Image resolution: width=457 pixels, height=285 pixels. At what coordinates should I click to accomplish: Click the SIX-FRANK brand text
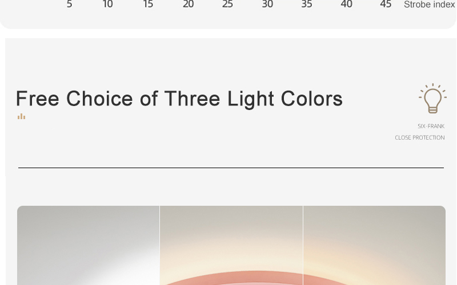coord(431,126)
